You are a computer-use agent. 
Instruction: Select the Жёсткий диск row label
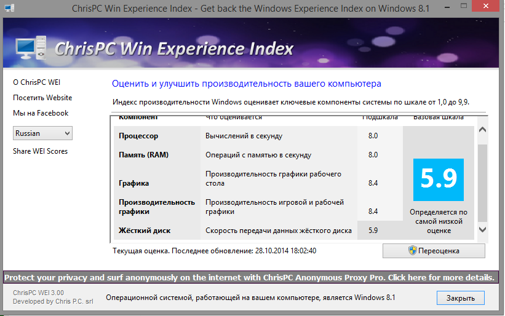pyautogui.click(x=145, y=231)
